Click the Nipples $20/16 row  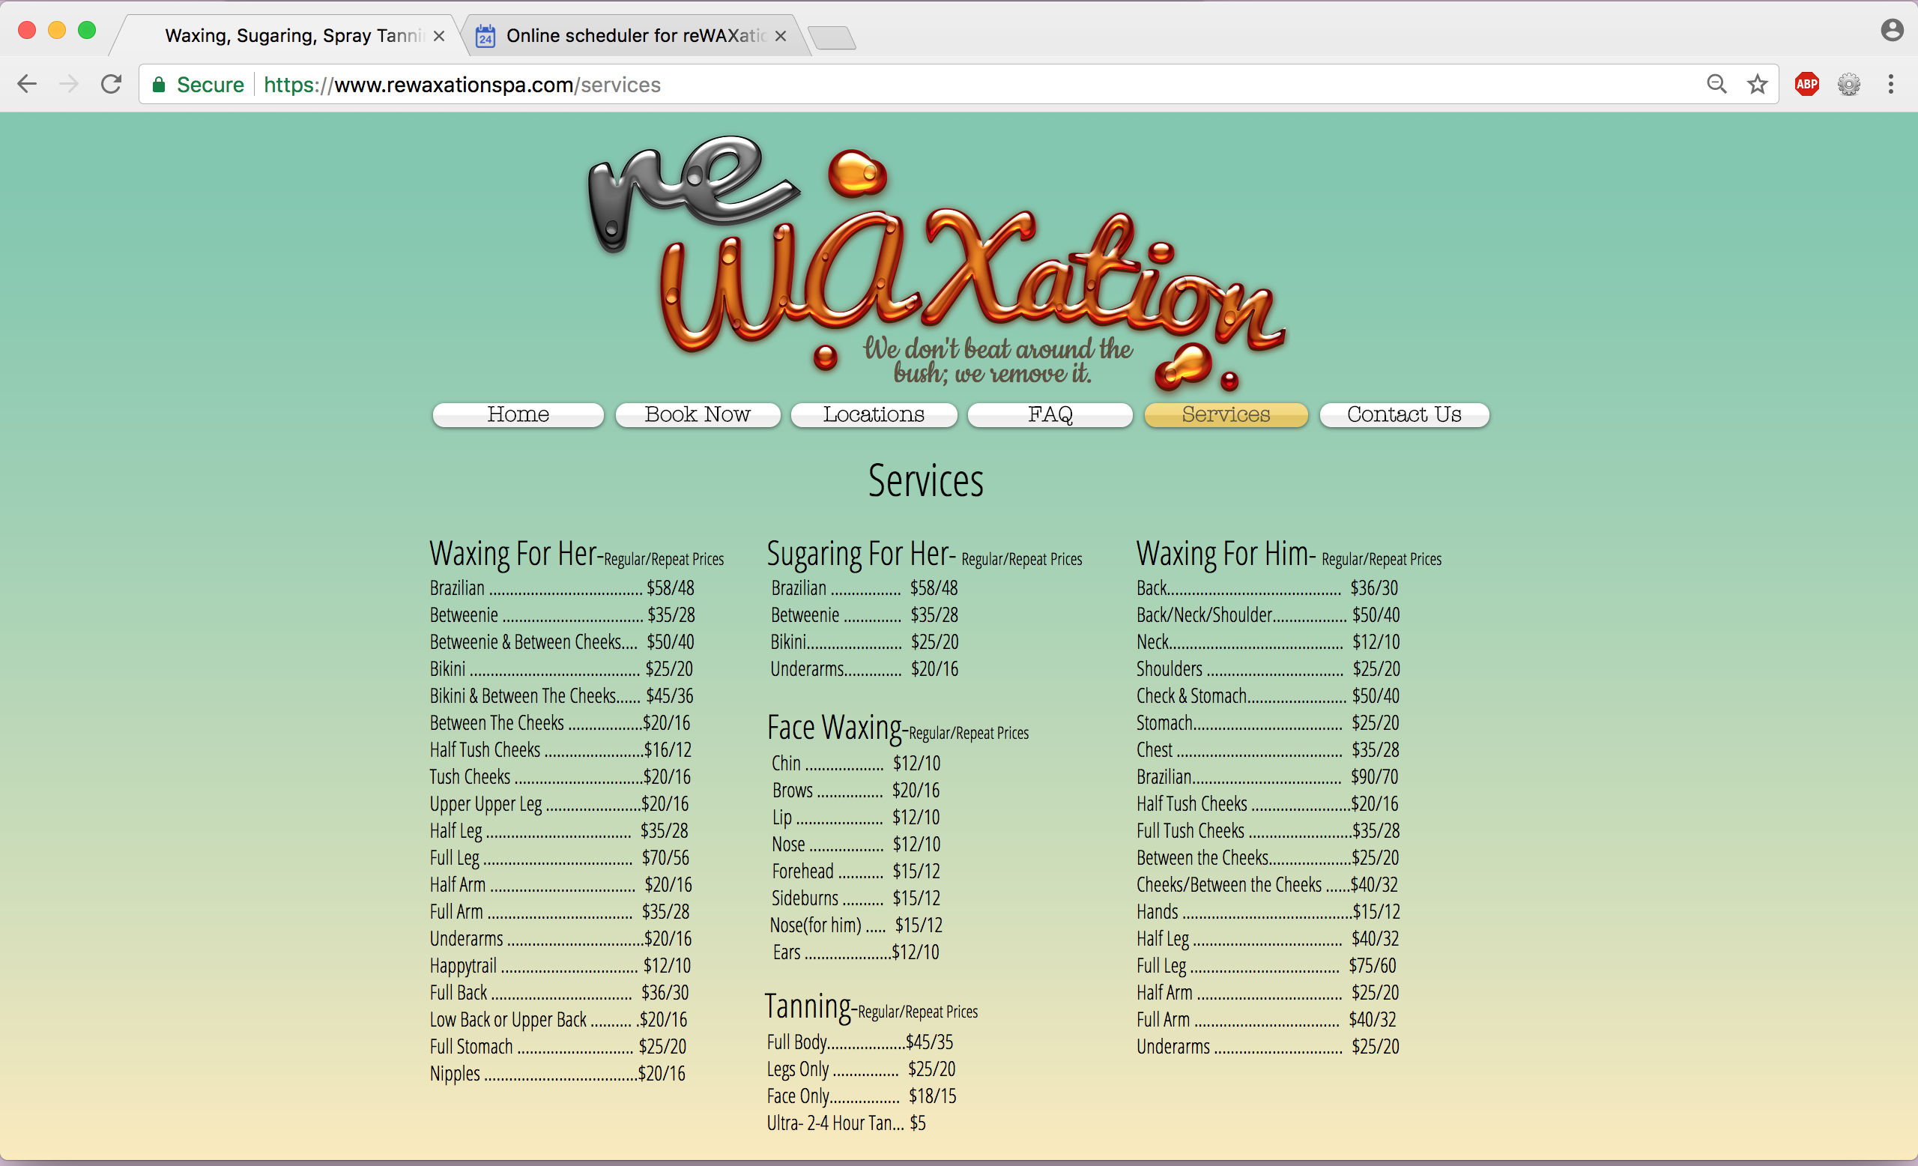(x=557, y=1074)
